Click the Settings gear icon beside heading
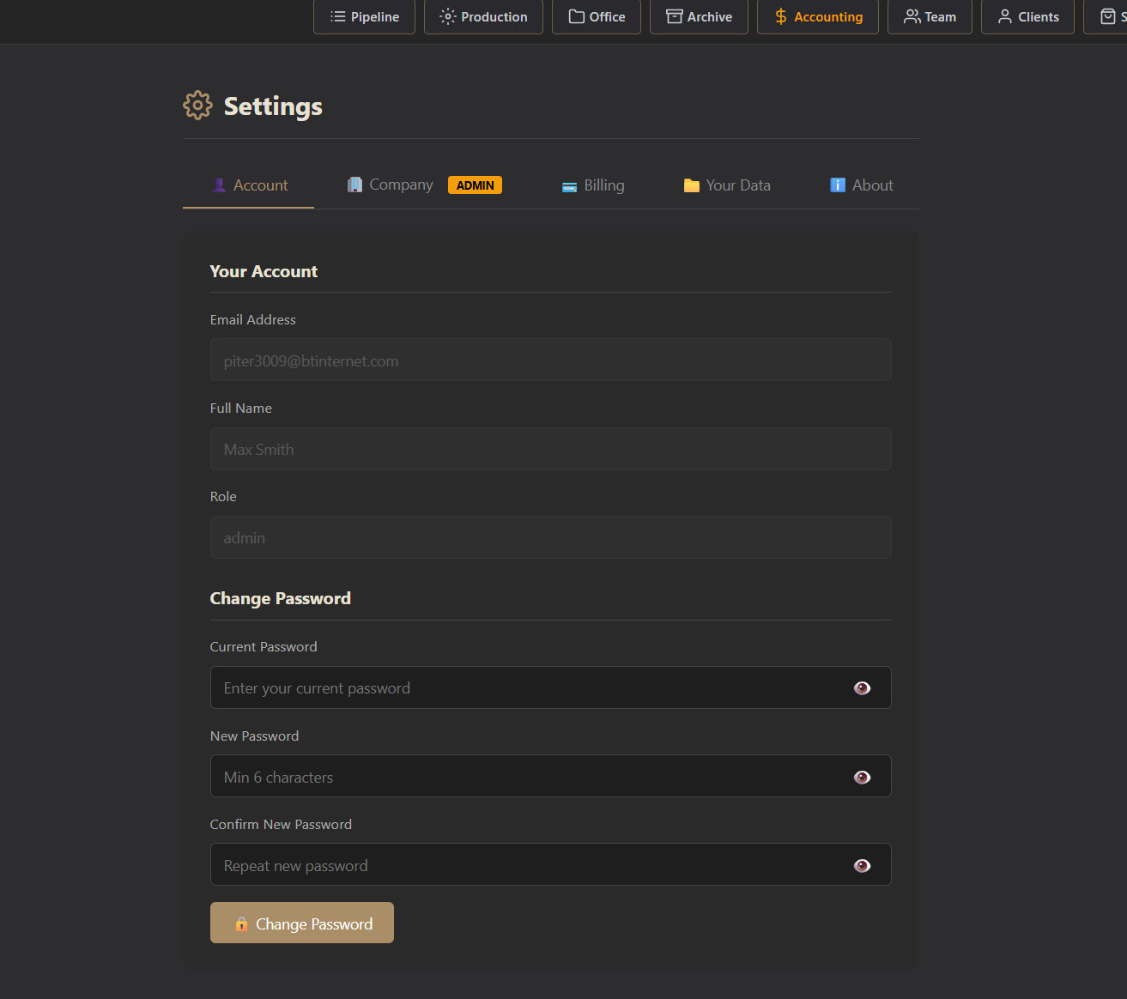Viewport: 1127px width, 999px height. (x=197, y=106)
